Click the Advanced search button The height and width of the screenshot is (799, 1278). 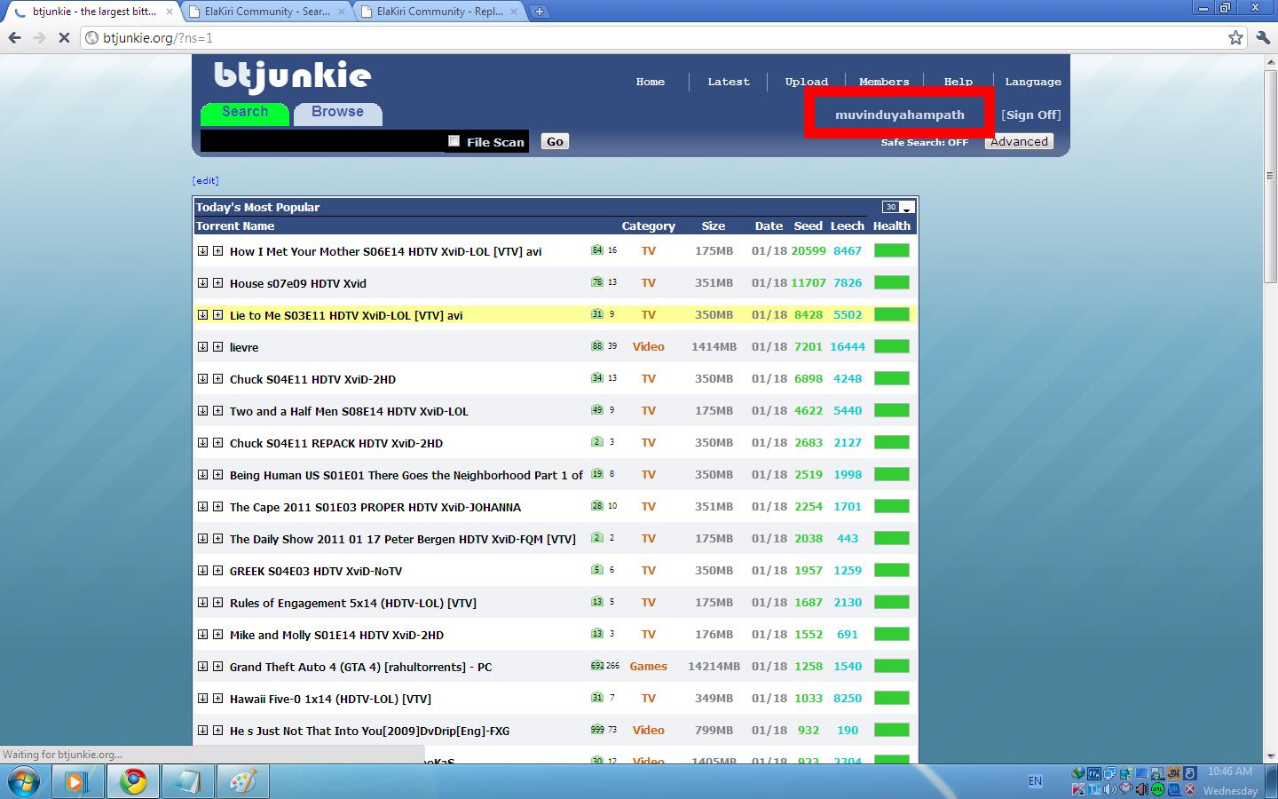point(1019,141)
